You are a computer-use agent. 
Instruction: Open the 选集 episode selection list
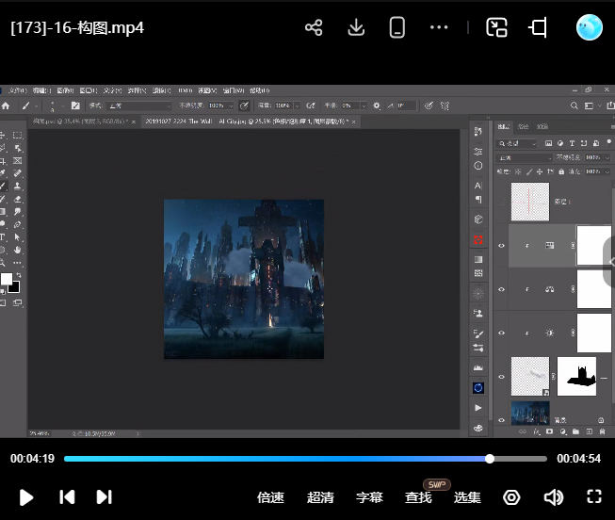tap(467, 497)
